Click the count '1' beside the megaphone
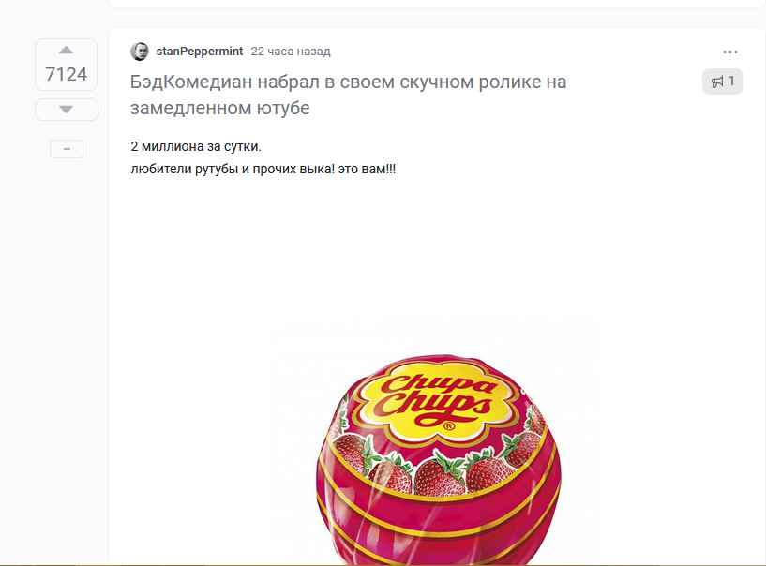Viewport: 766px width, 566px height. [731, 82]
